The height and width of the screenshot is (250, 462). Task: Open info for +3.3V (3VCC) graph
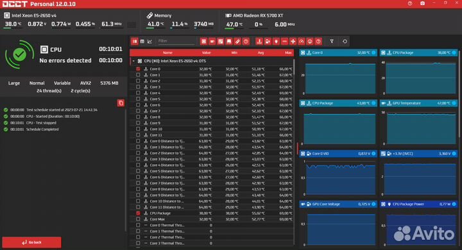pyautogui.click(x=454, y=154)
